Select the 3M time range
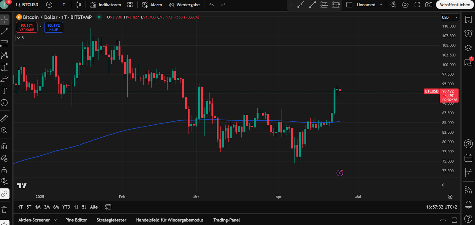 pos(47,207)
